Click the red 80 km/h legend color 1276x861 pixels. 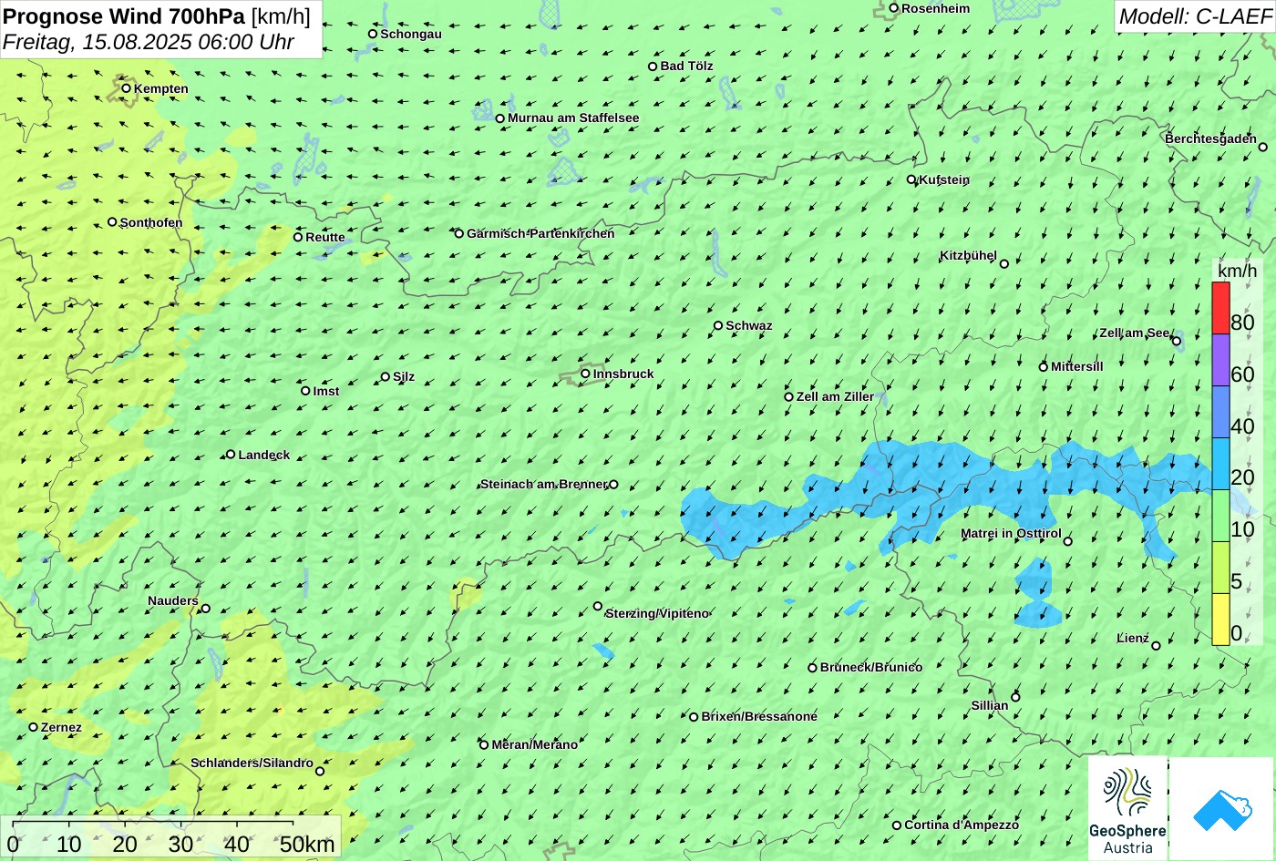(x=1220, y=308)
